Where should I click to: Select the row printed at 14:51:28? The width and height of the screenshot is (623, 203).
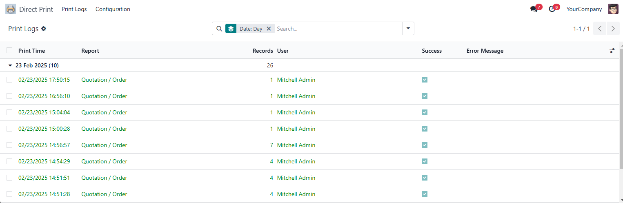(x=9, y=194)
